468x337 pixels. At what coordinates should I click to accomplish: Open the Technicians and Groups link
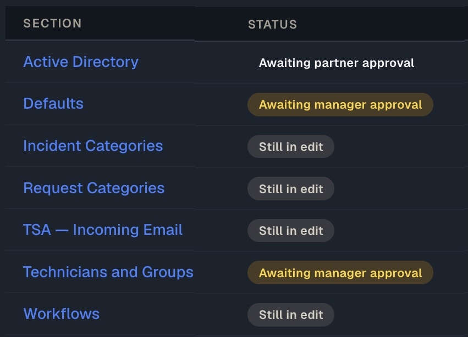pyautogui.click(x=108, y=272)
